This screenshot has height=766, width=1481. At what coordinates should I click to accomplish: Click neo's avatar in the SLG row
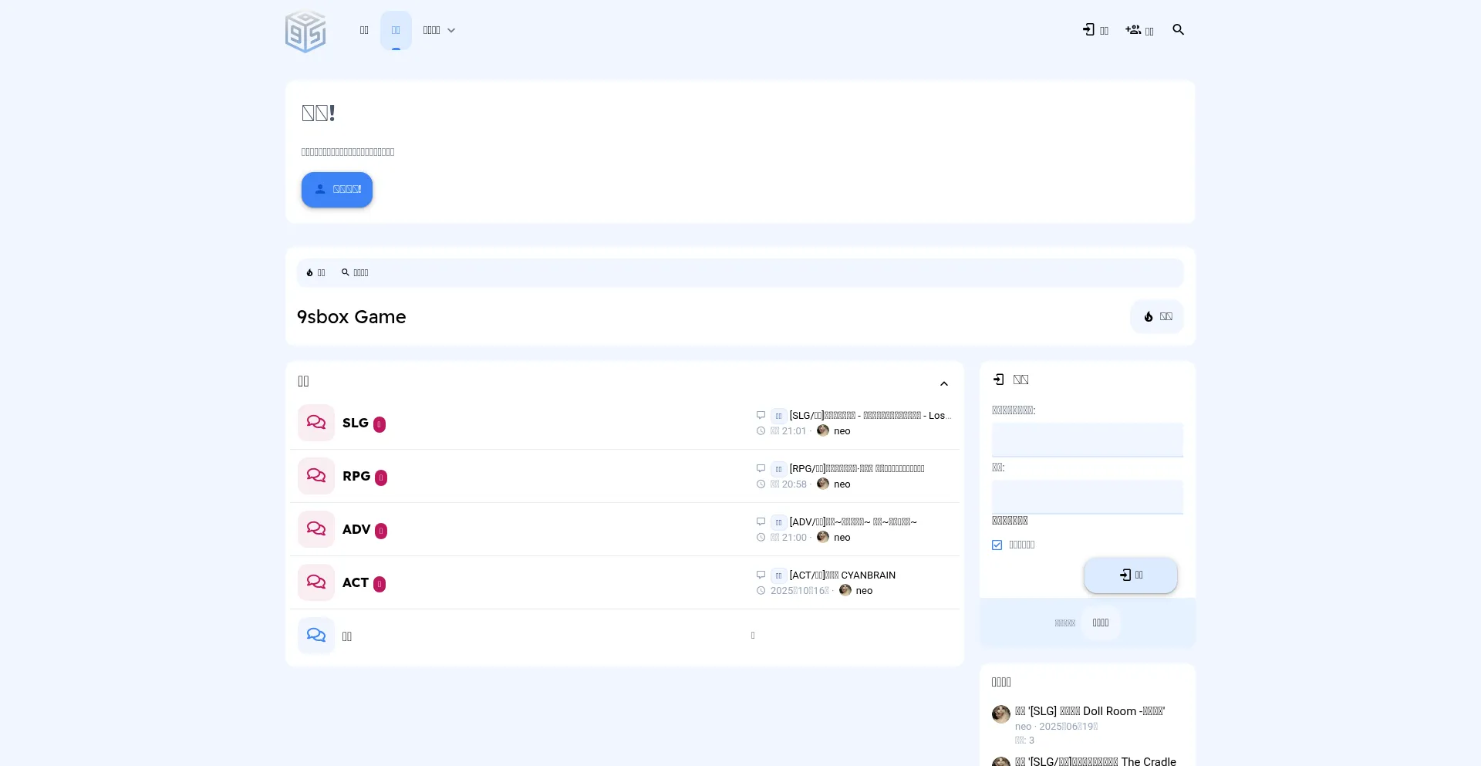coord(823,431)
